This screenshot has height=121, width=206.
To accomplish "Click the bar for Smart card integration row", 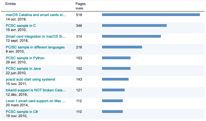I will click(x=132, y=36).
